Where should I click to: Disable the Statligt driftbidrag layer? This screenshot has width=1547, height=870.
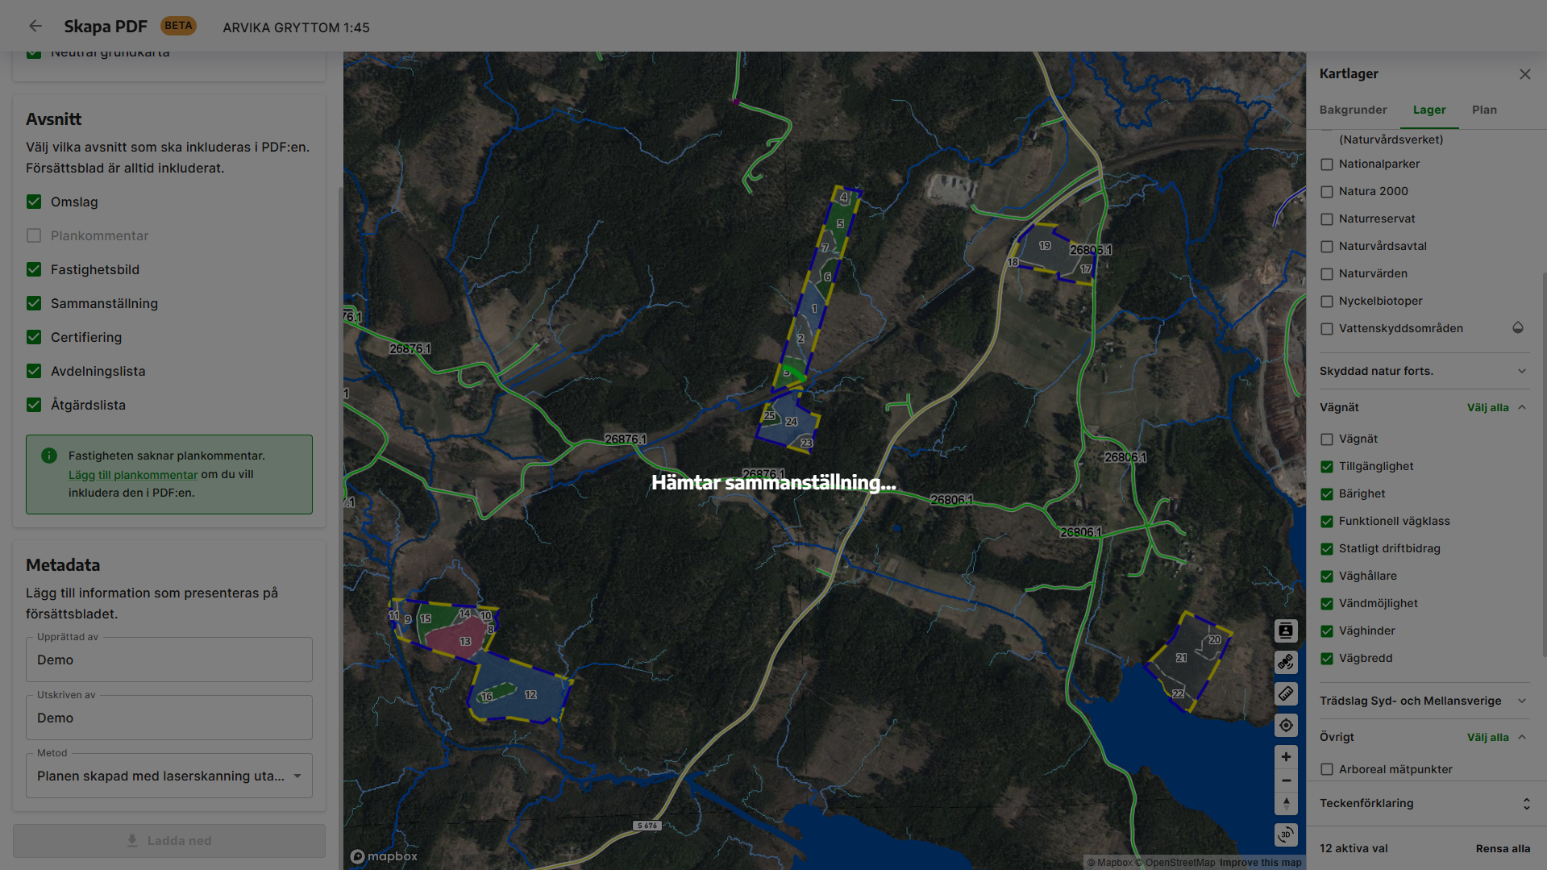[x=1327, y=549]
